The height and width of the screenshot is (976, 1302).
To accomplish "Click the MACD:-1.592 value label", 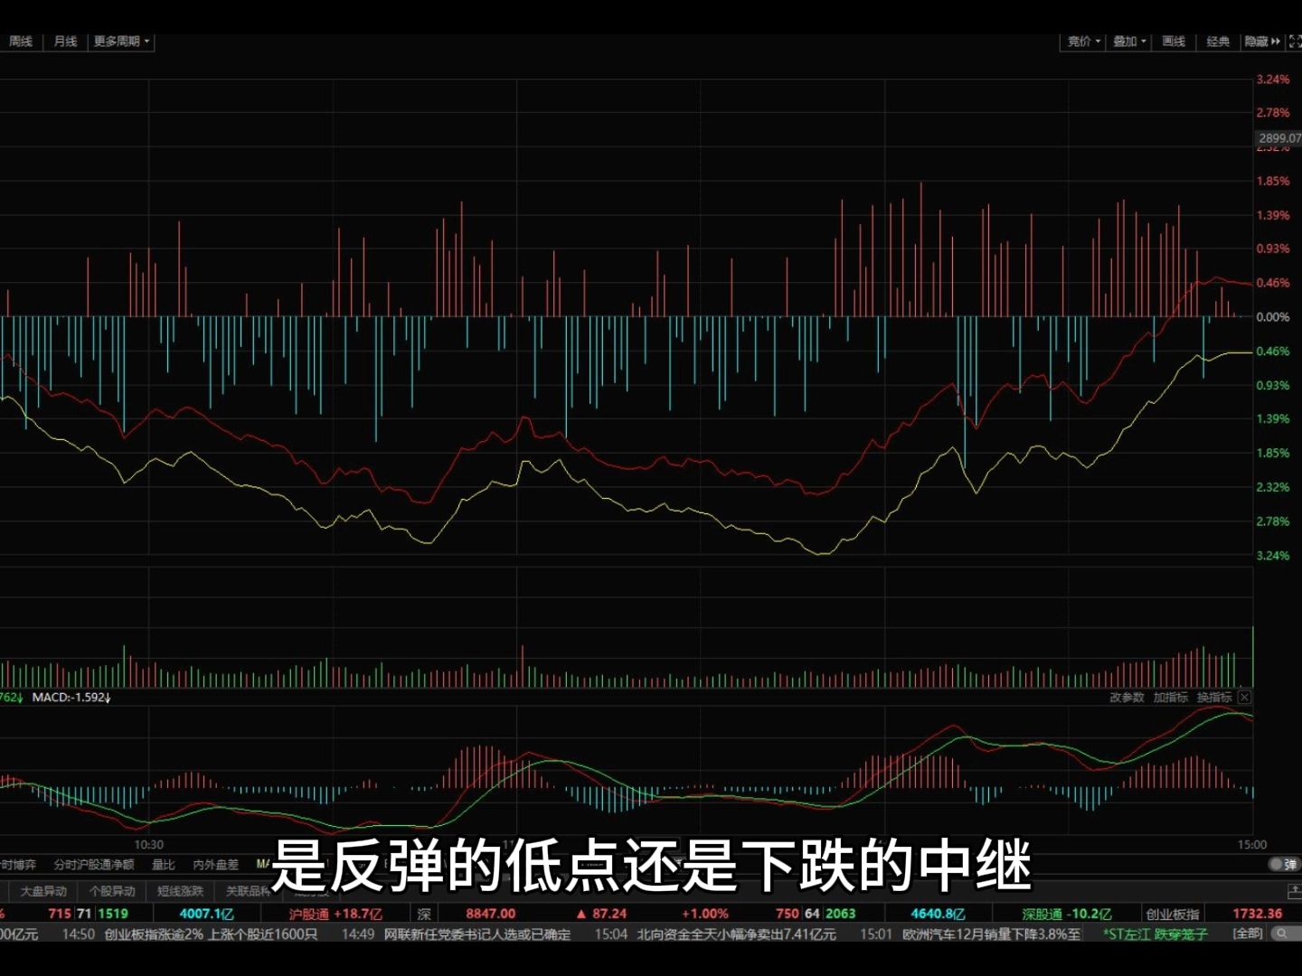I will [71, 698].
